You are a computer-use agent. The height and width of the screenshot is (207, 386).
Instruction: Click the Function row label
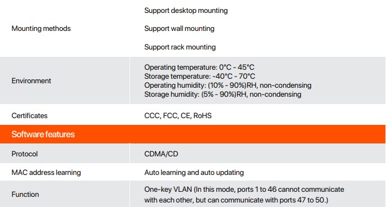pyautogui.click(x=25, y=195)
